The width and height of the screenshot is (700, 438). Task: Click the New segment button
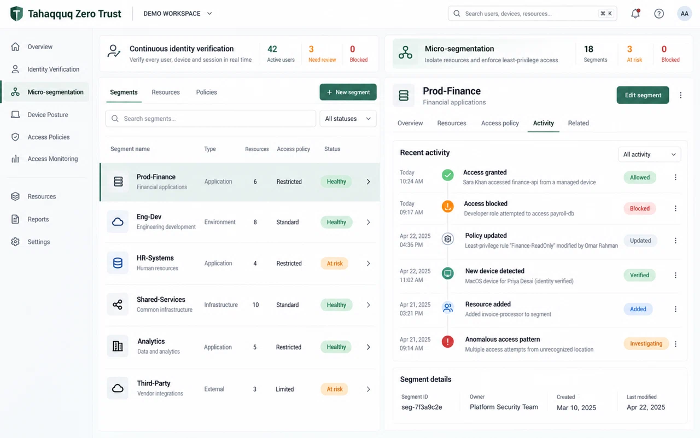[348, 92]
